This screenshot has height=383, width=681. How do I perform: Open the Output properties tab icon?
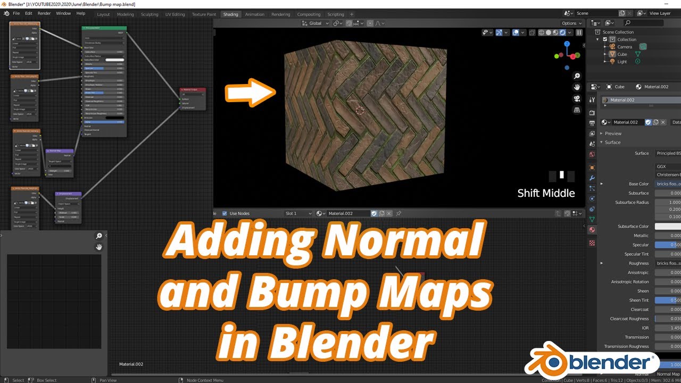click(x=592, y=123)
